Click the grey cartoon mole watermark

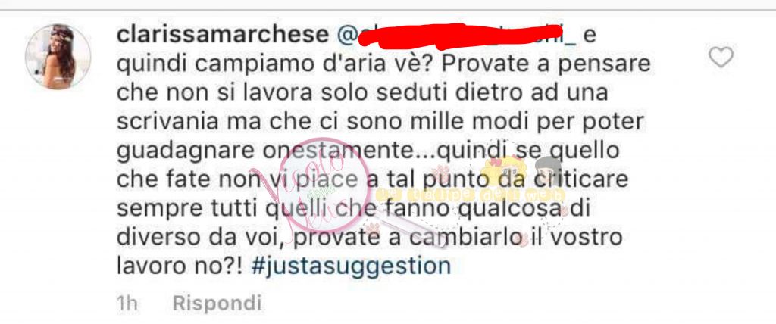click(546, 170)
